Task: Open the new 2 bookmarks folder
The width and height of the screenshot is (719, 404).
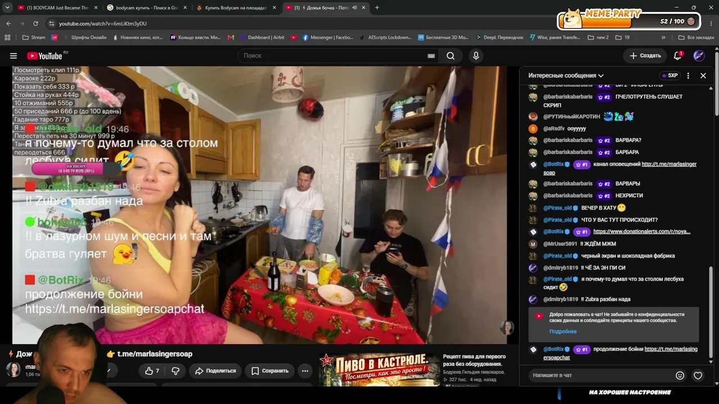Action: click(598, 38)
